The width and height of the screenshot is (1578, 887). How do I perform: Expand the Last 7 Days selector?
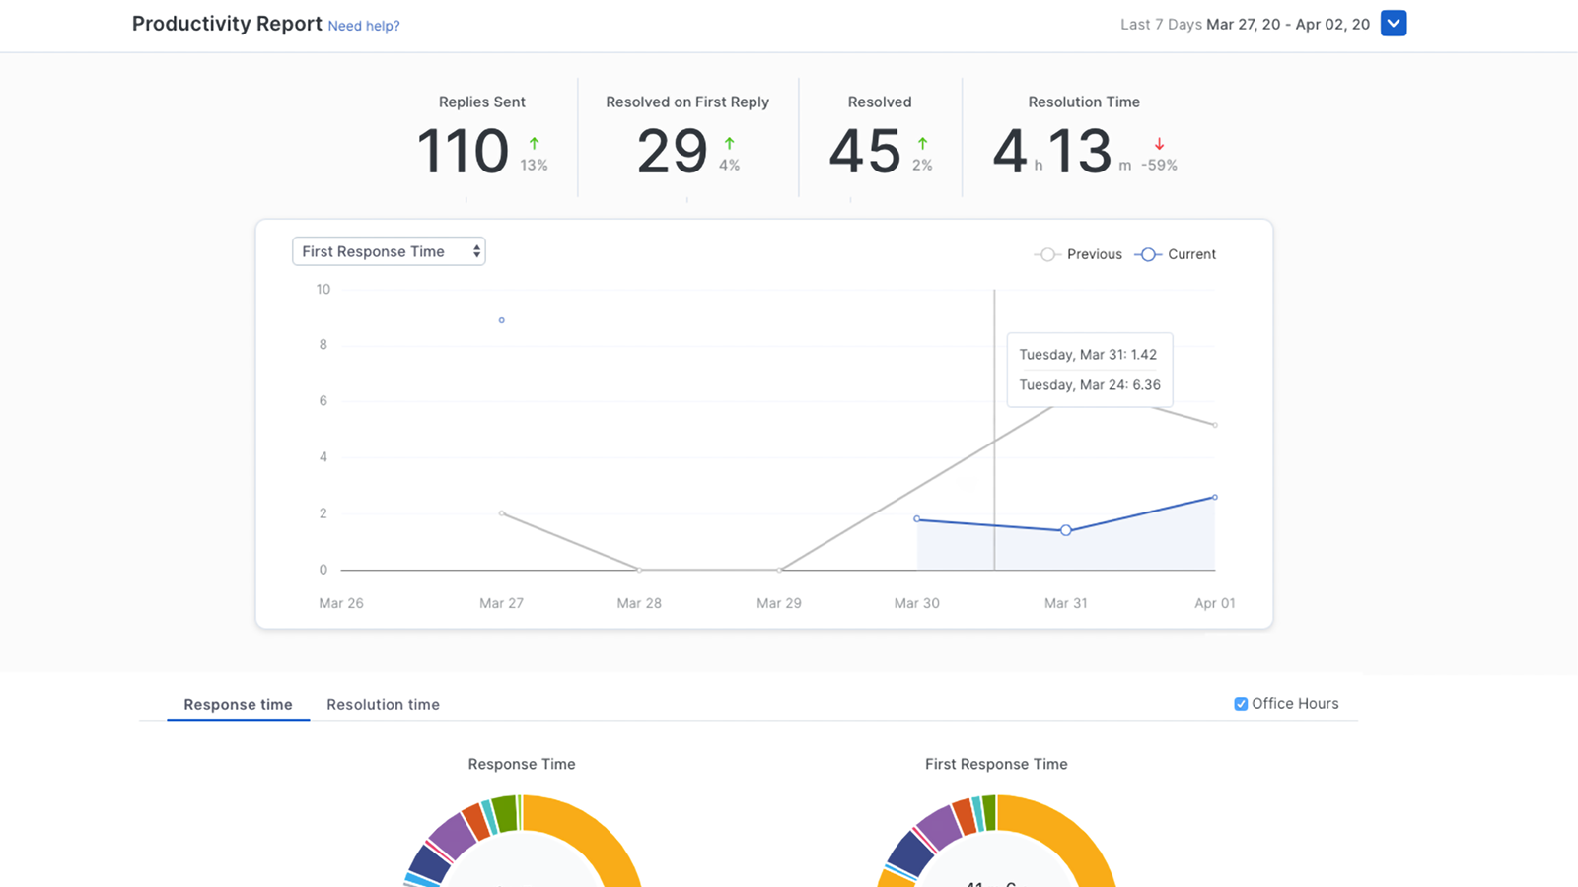click(x=1162, y=24)
